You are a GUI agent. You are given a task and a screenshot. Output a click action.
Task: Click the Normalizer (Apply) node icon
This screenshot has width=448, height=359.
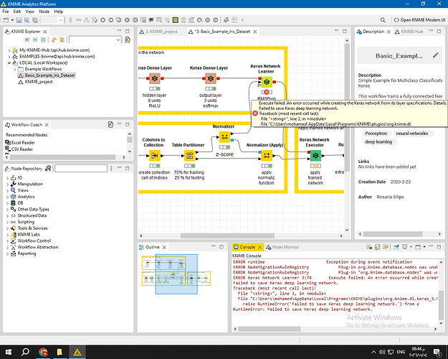pyautogui.click(x=267, y=156)
